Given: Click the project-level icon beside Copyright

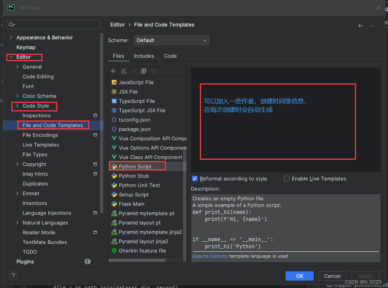Looking at the screenshot, I should pyautogui.click(x=95, y=164).
